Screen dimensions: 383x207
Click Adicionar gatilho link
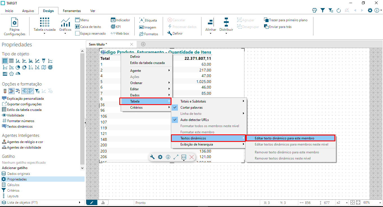pyautogui.click(x=15, y=168)
